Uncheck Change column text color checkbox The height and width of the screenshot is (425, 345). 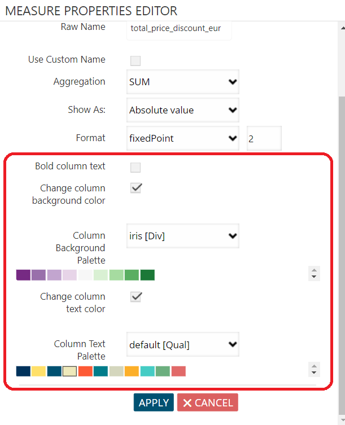pyautogui.click(x=136, y=297)
